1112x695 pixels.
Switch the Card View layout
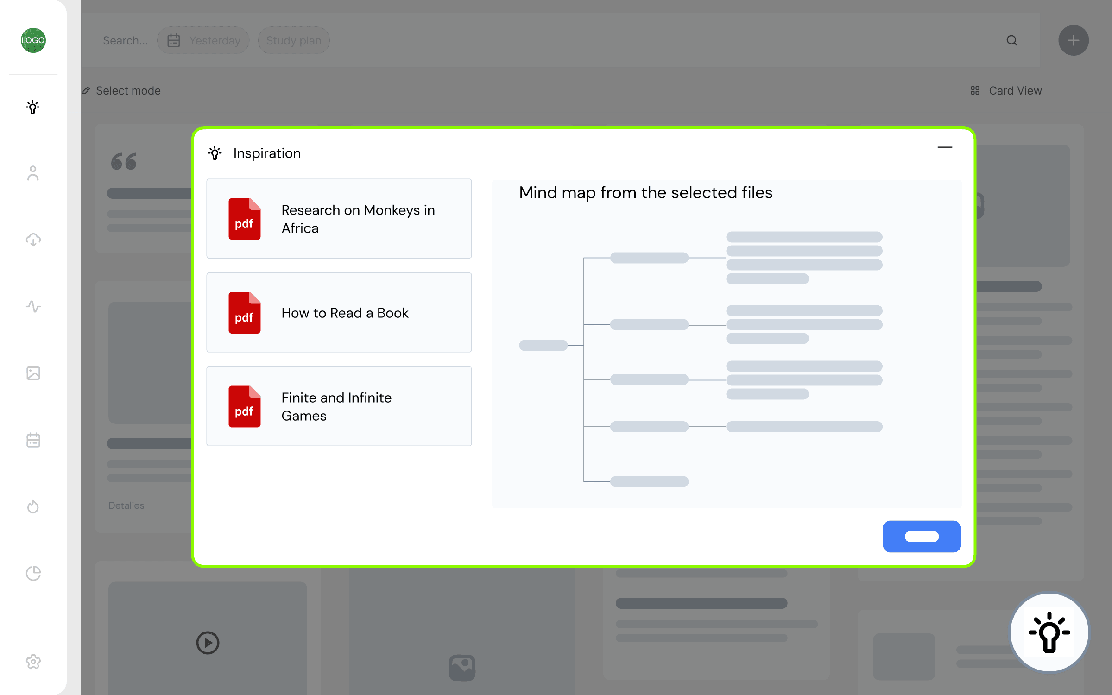[x=1006, y=91]
